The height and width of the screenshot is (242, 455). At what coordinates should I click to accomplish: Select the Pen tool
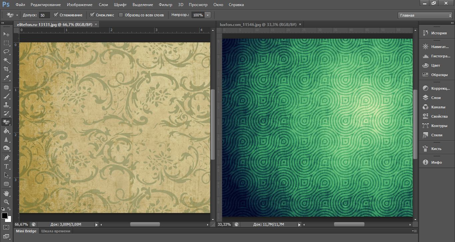click(x=6, y=158)
